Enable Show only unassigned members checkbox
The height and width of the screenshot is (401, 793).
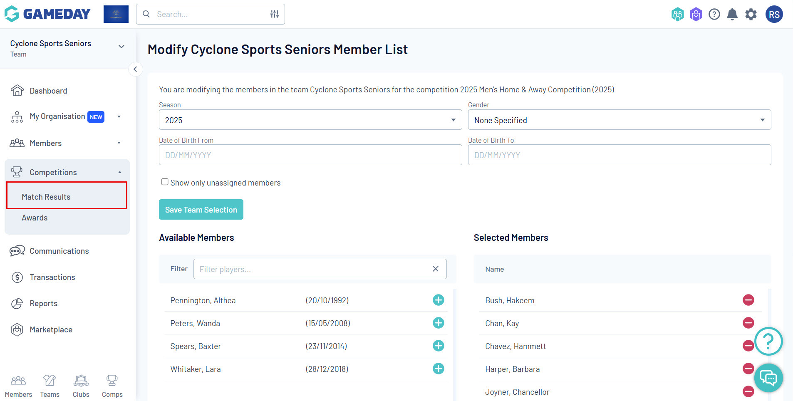(165, 182)
